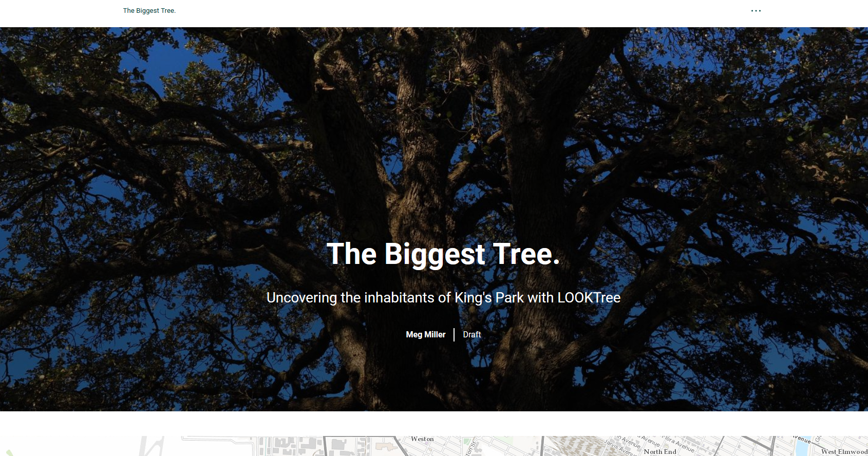Click the small green park patch near Weston
The image size is (868, 456).
(x=467, y=442)
